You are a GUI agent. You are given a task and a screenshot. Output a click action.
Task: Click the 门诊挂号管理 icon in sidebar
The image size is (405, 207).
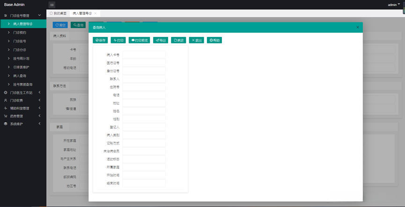click(x=6, y=15)
